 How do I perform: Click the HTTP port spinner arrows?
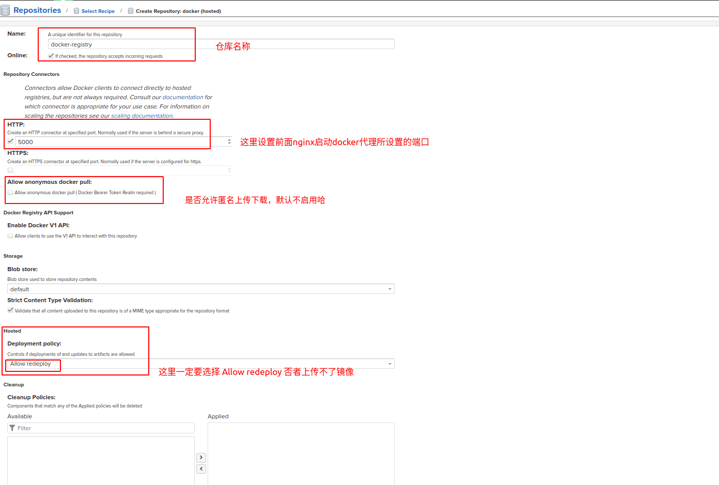pos(229,142)
